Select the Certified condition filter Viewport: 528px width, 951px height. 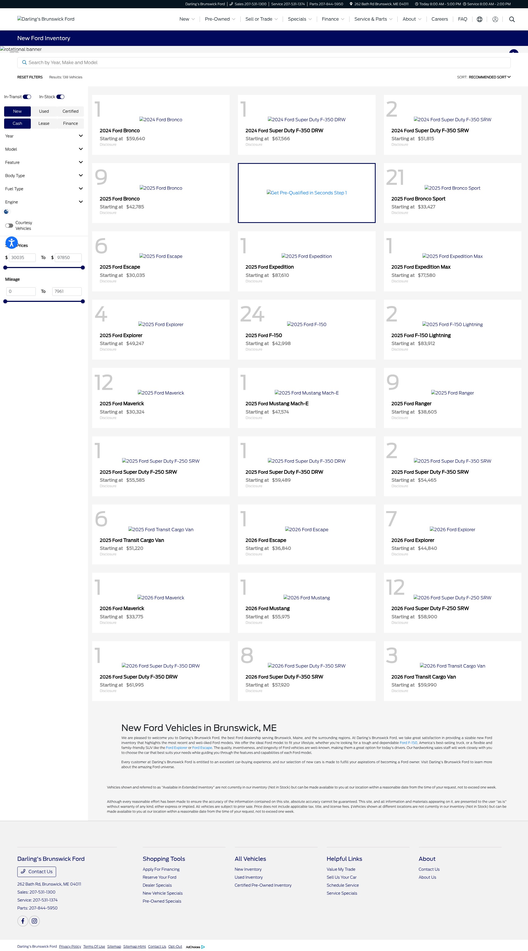(x=70, y=111)
